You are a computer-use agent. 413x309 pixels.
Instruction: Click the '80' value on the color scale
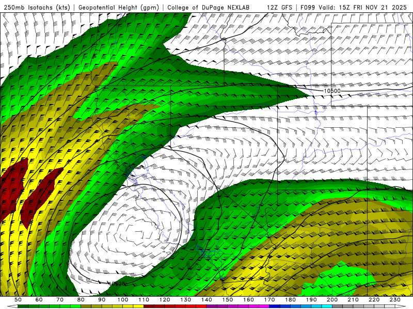pyautogui.click(x=81, y=300)
